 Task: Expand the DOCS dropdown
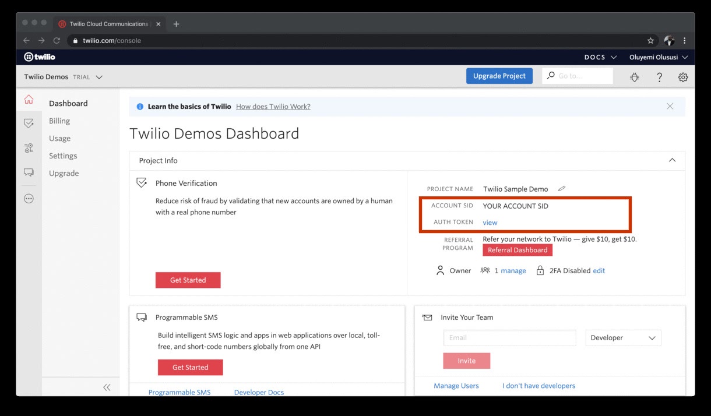[x=600, y=57]
